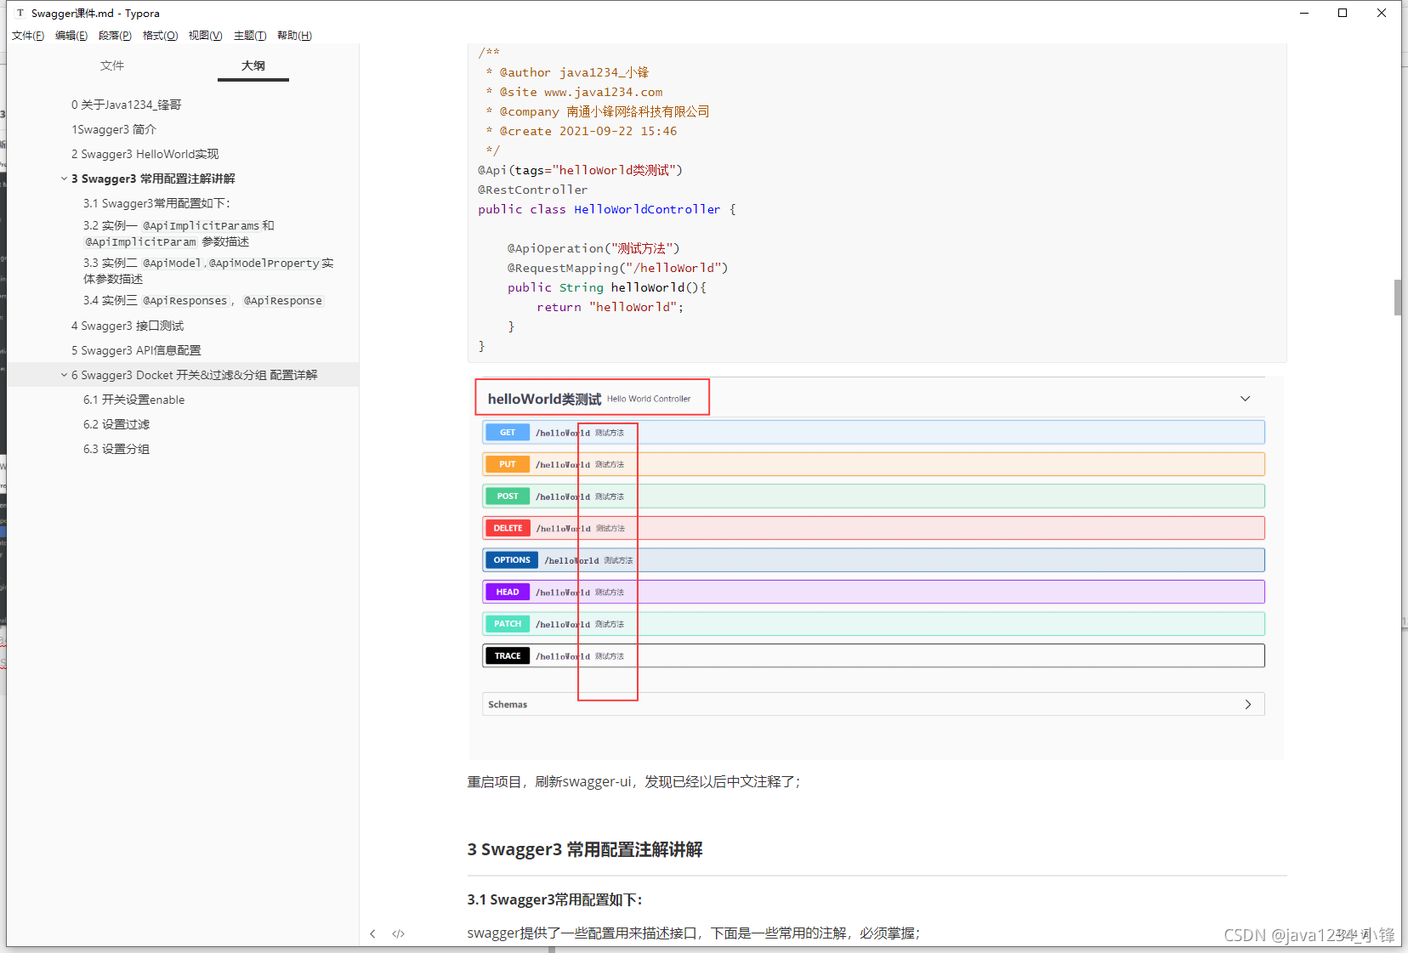Go to outline item 5 Swagger3 API信息配置
This screenshot has width=1408, height=953.
pyautogui.click(x=136, y=350)
